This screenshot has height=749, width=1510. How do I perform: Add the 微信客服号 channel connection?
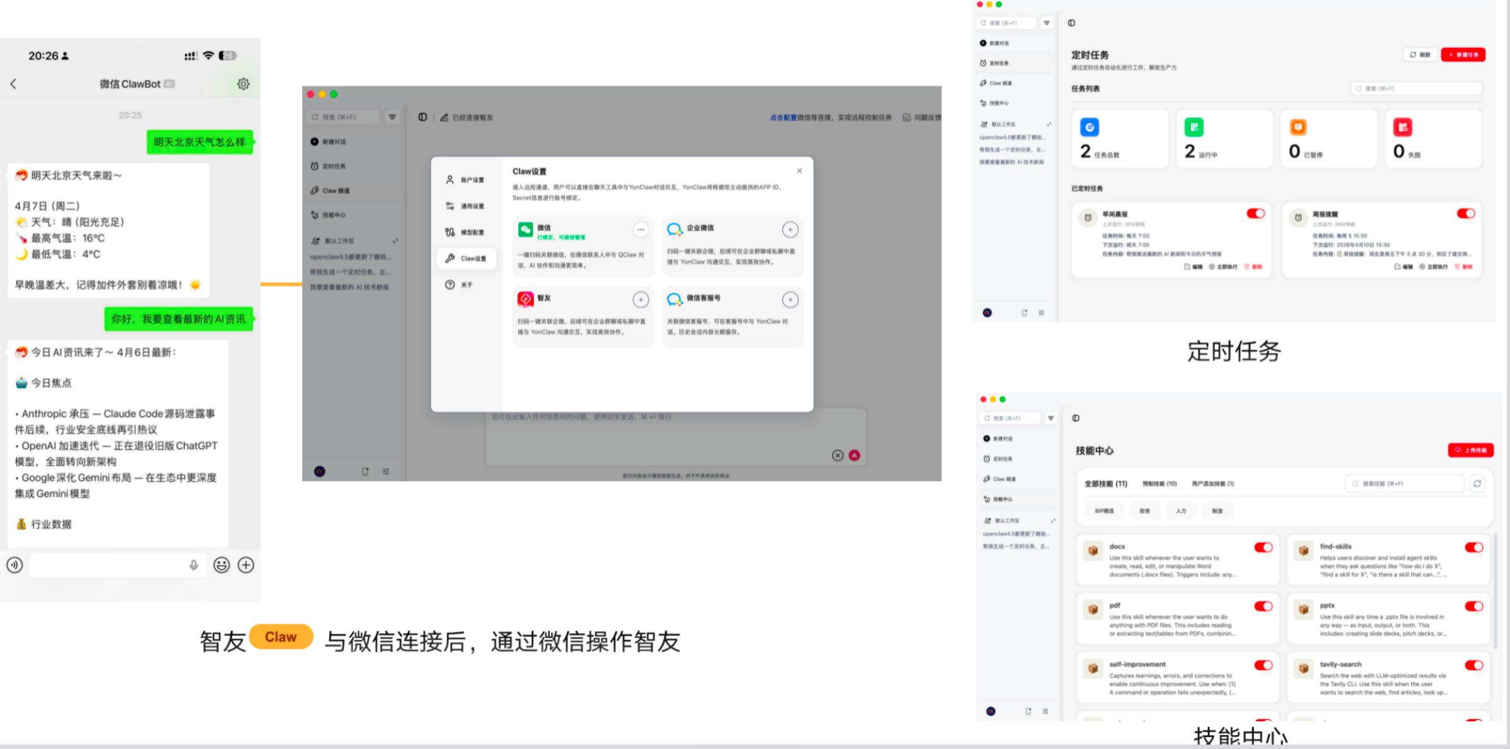(790, 299)
